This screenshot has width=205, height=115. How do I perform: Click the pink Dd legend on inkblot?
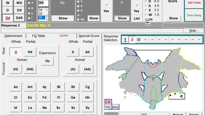coord(108,102)
